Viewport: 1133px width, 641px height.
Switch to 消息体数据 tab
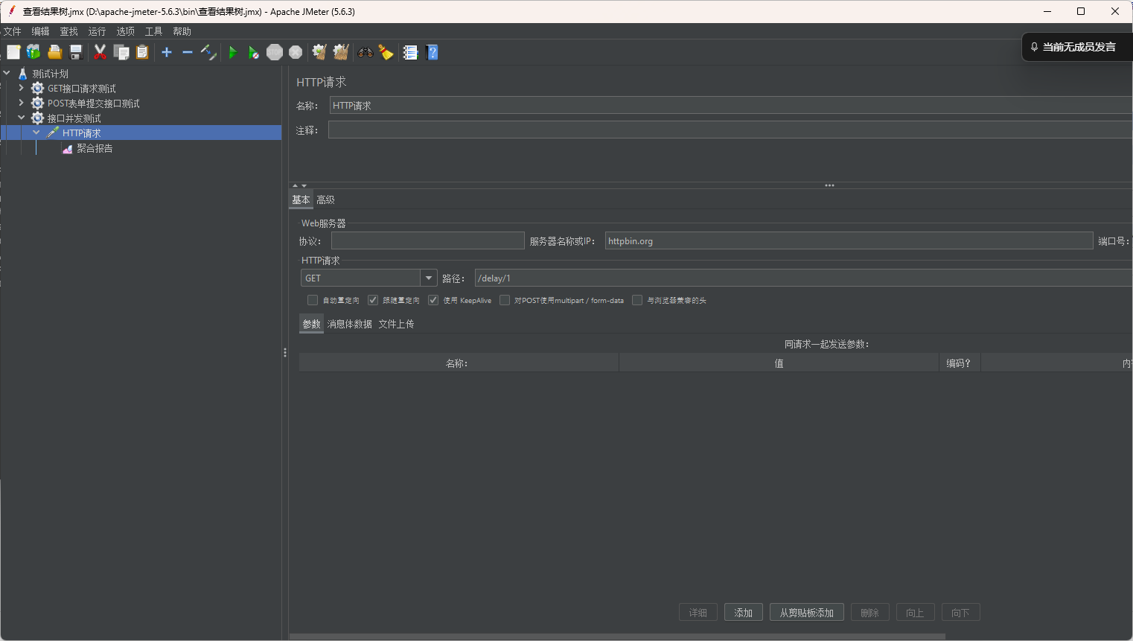pos(350,324)
